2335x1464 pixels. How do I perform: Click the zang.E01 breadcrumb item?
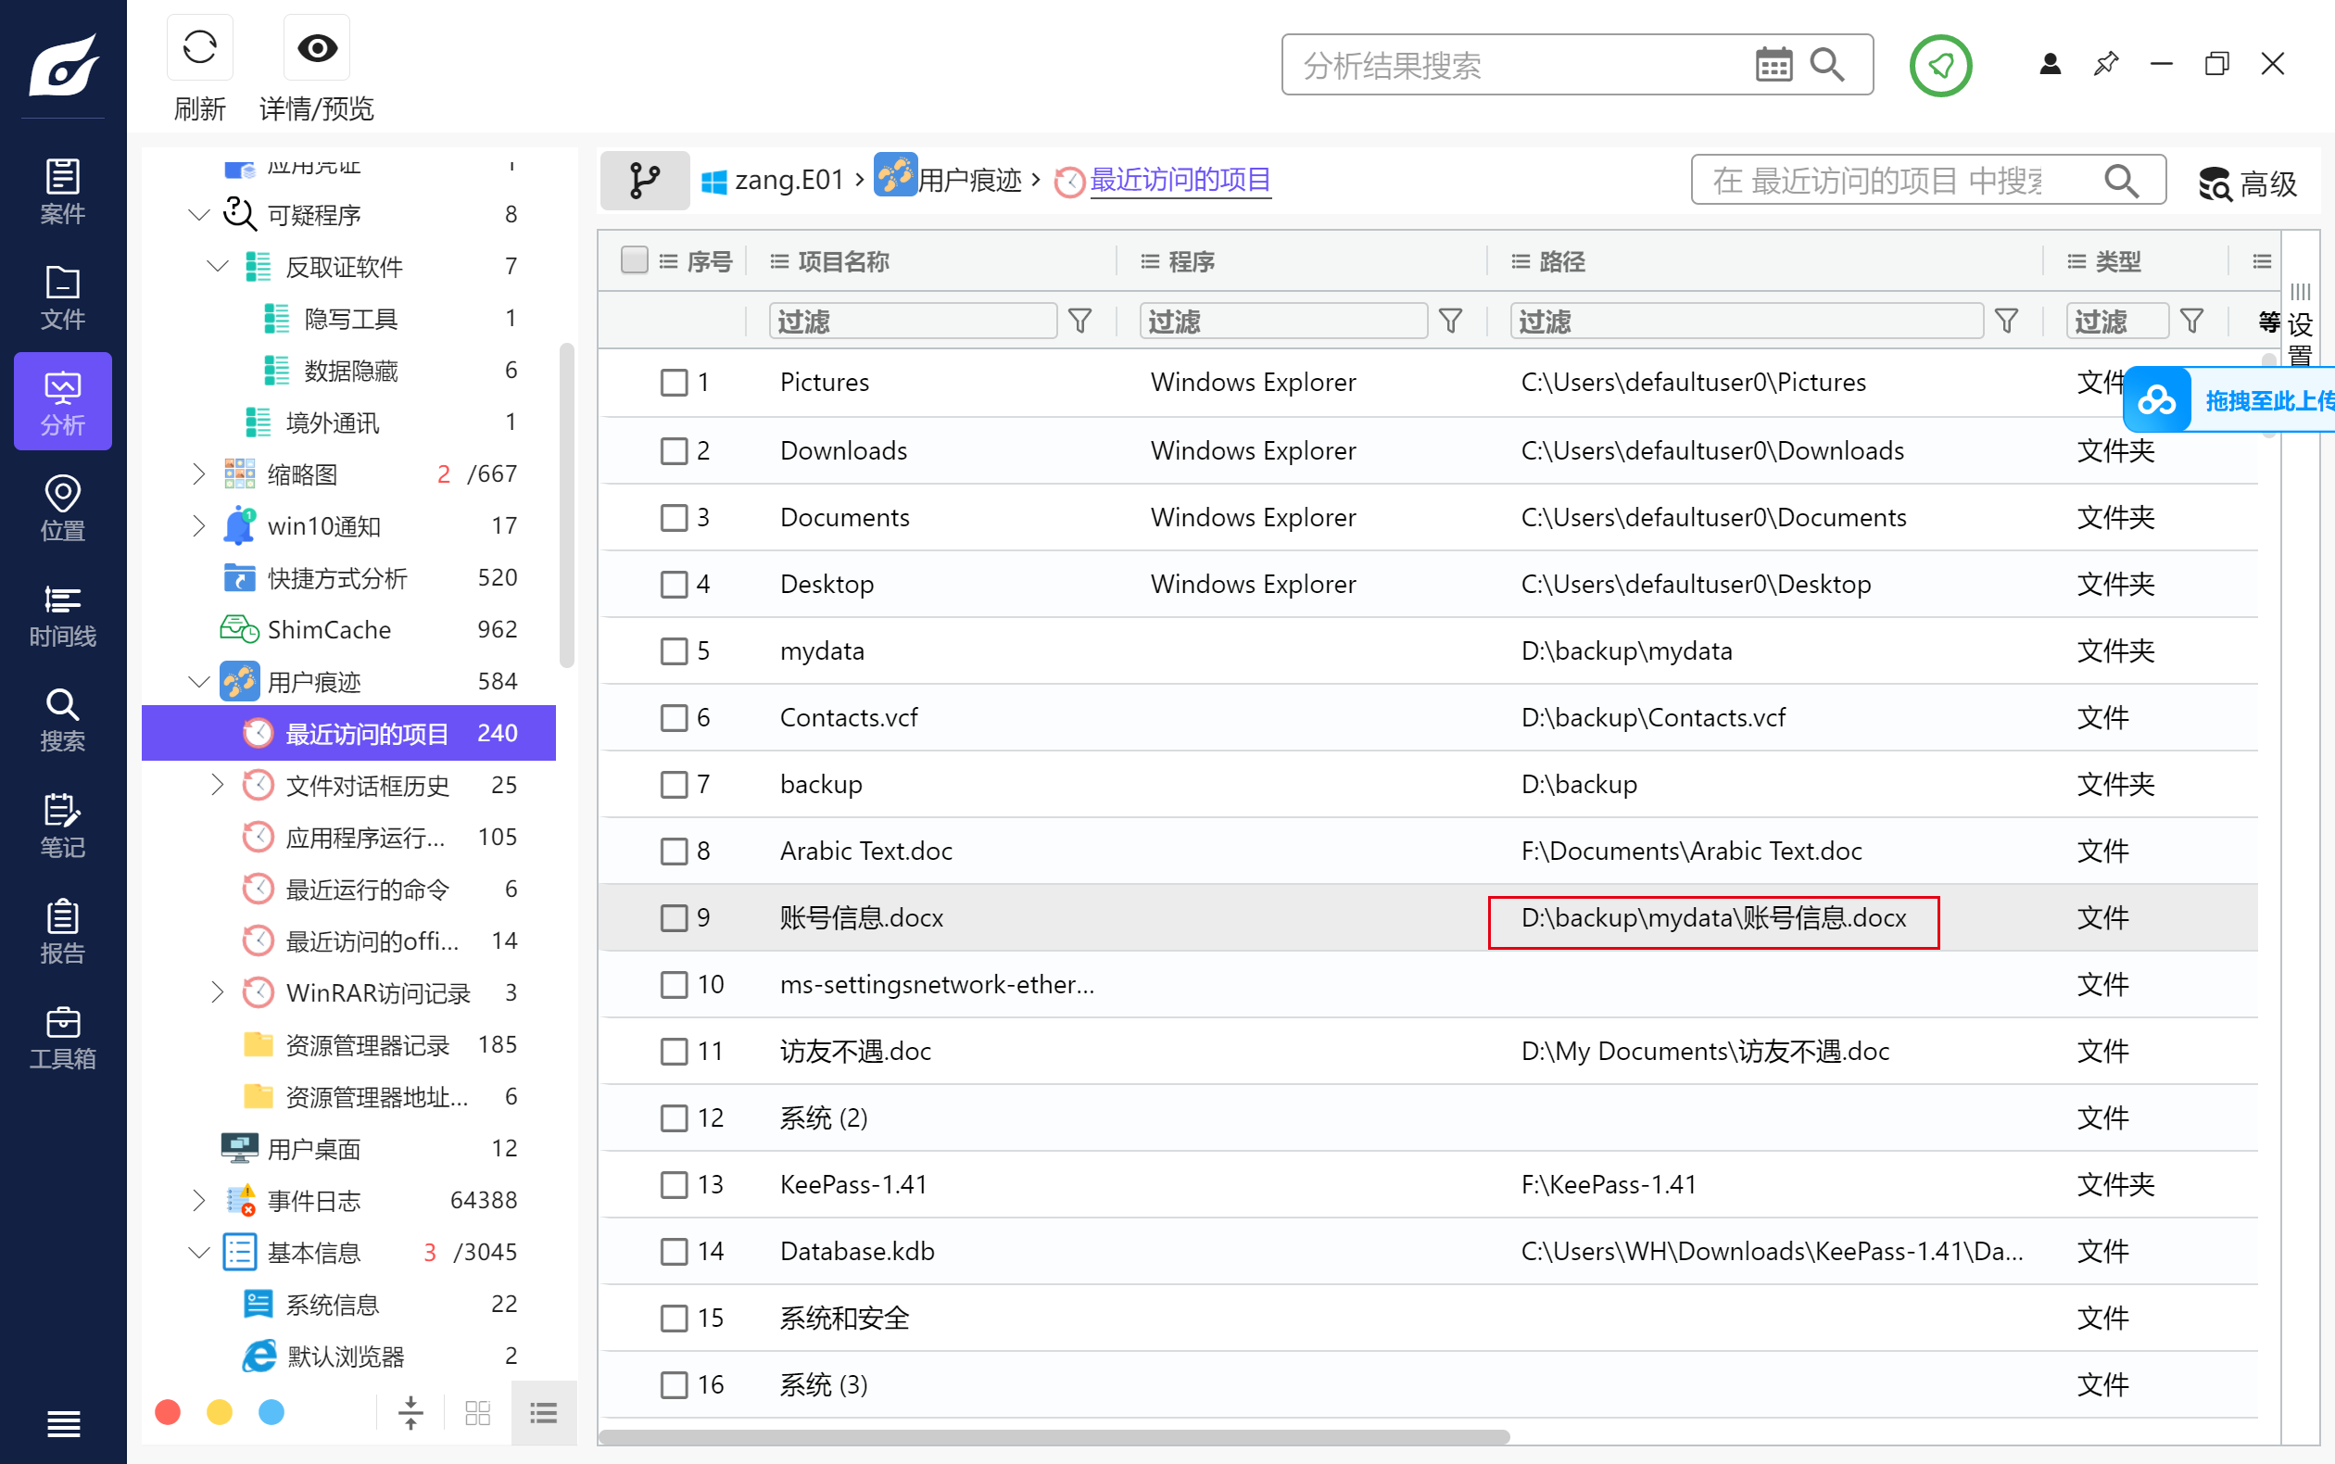tap(772, 180)
